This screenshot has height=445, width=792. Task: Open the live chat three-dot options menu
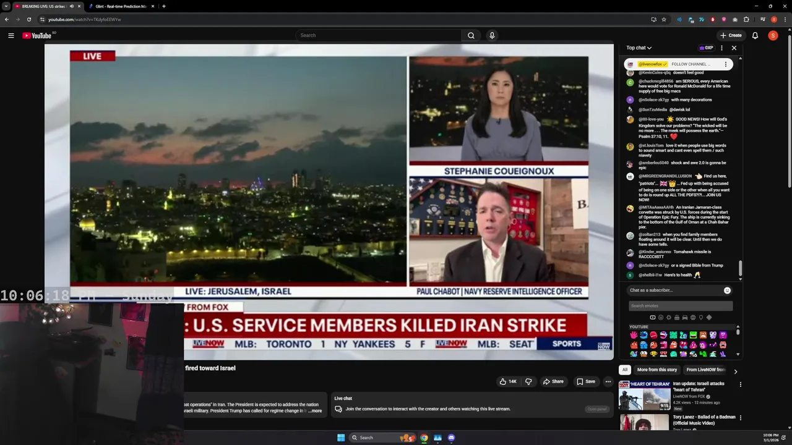[721, 48]
